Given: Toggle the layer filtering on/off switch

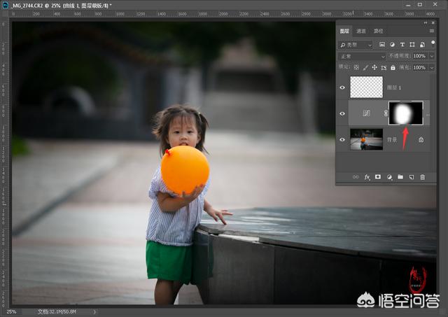Looking at the screenshot, I should coord(433,43).
